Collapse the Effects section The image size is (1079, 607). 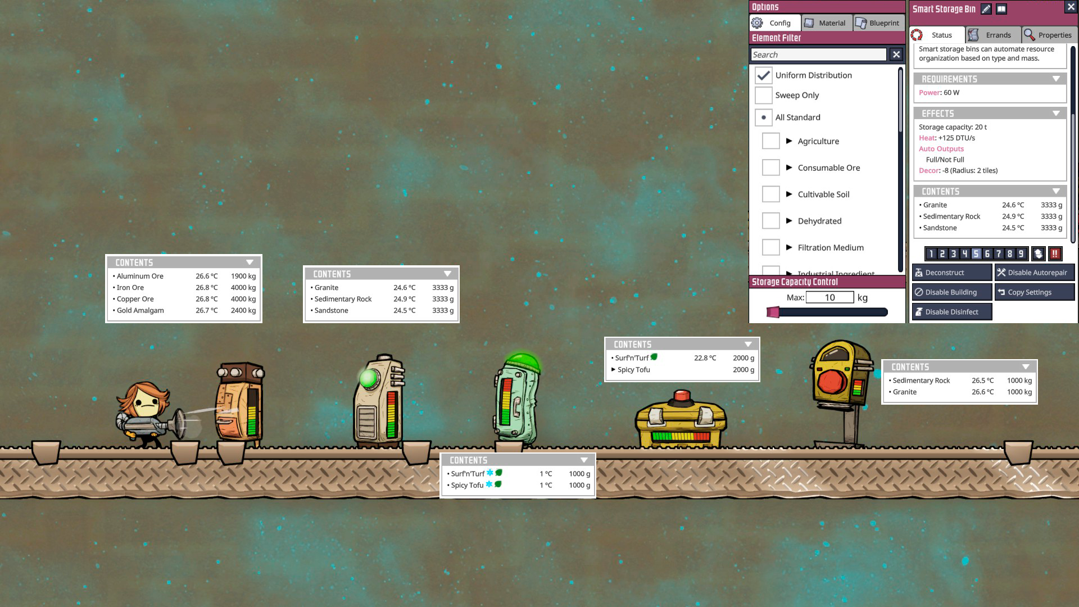tap(1056, 114)
